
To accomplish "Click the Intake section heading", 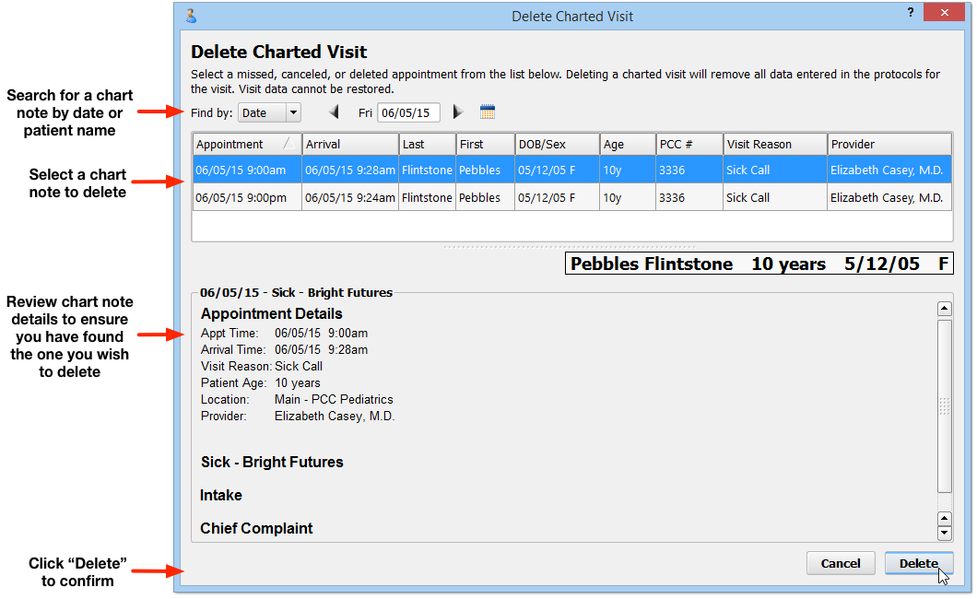I will [220, 495].
